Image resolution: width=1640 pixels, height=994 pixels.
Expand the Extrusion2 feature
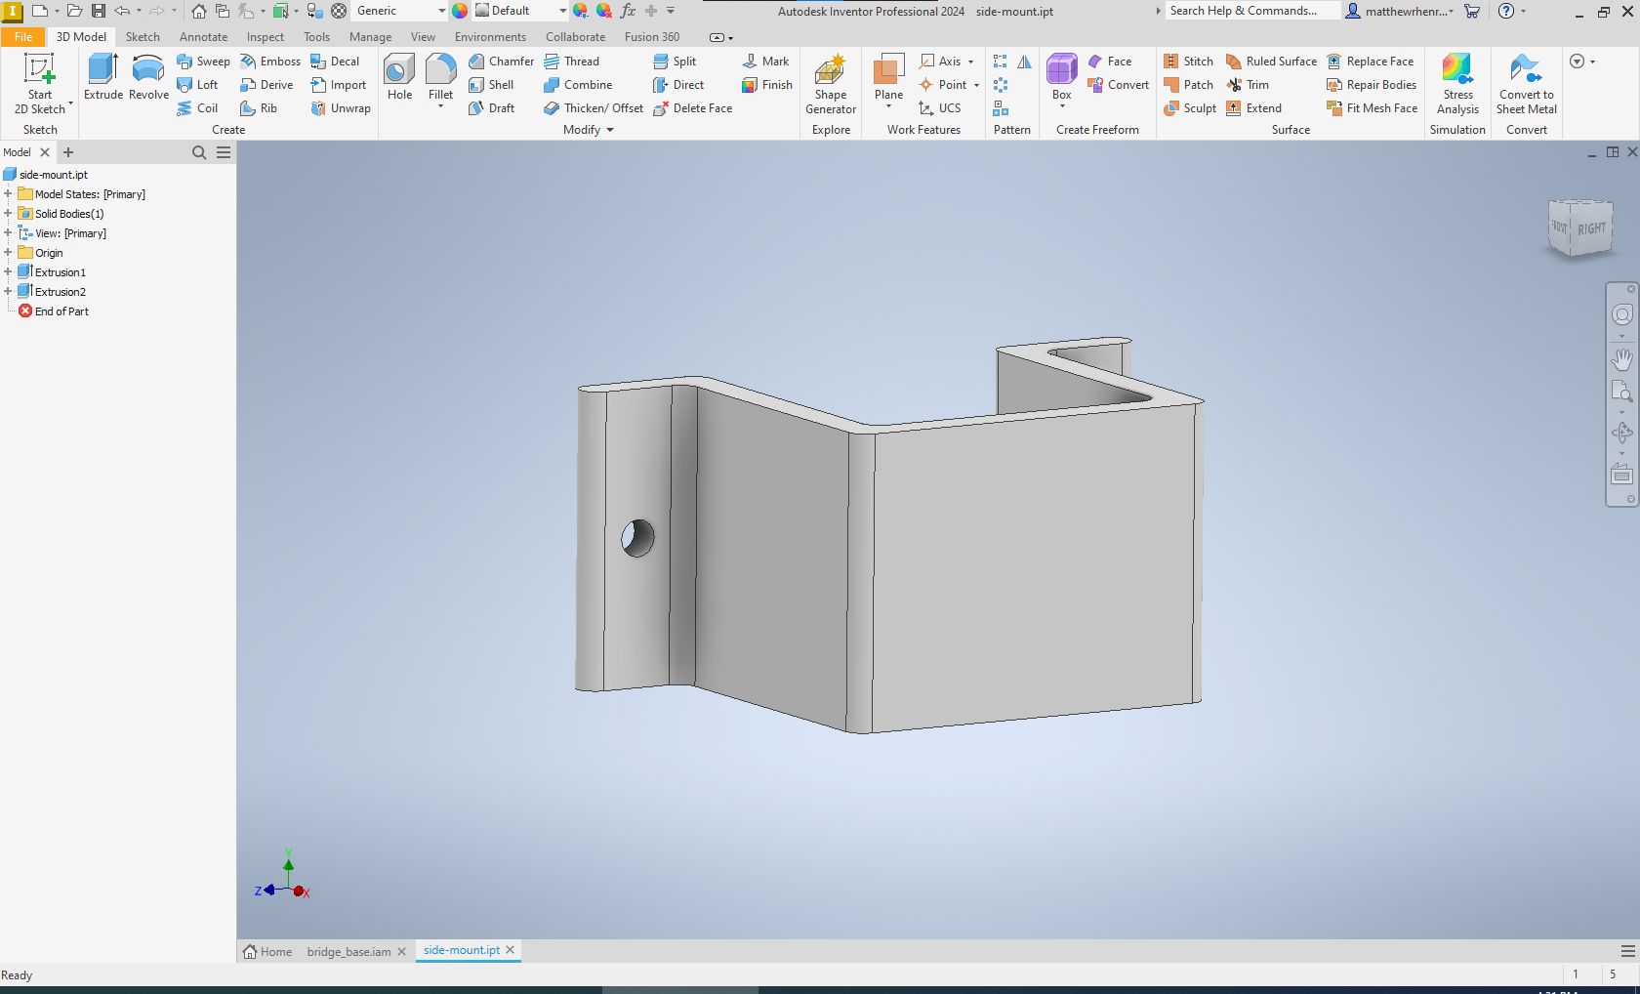[x=8, y=292]
